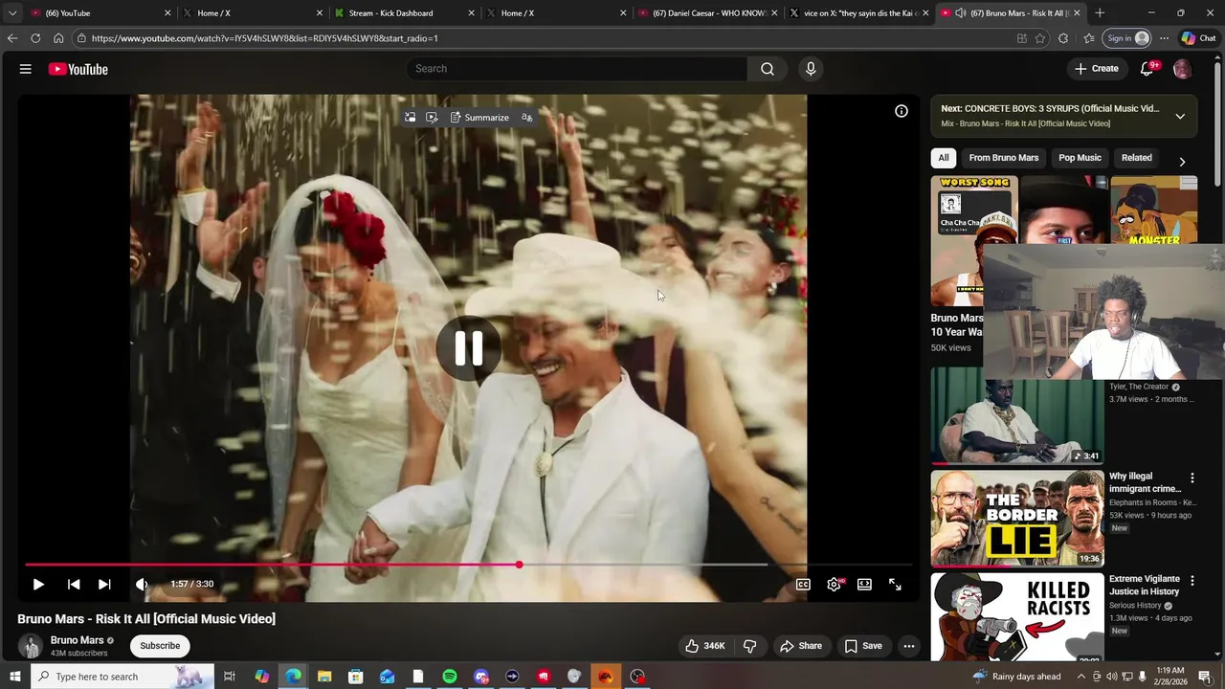Select the From Bruno Mars chip
Screen dimensions: 1225x689
click(1004, 158)
